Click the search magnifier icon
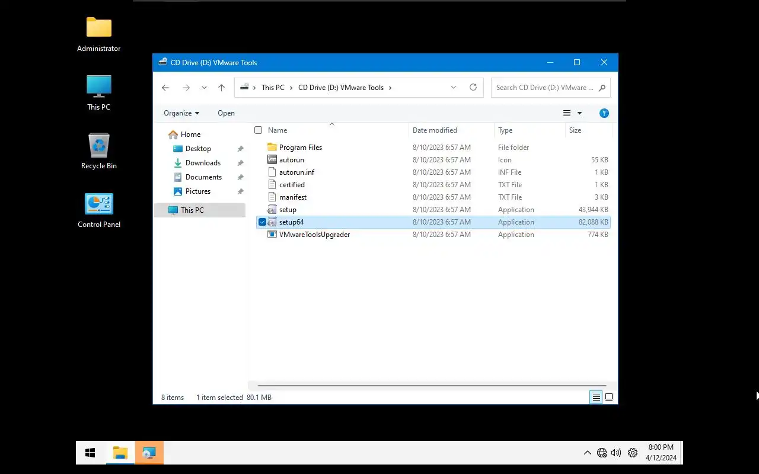Screen dimensions: 759x474 pos(602,88)
